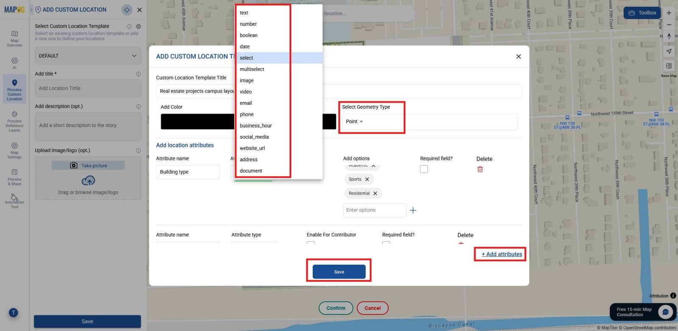This screenshot has height=331, width=678.
Task: Choose boolean attribute type
Action: (279, 36)
